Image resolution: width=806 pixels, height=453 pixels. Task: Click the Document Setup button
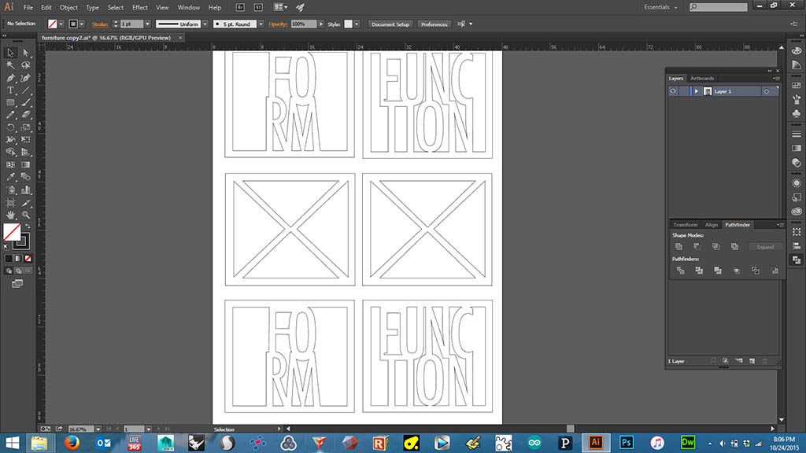[390, 24]
